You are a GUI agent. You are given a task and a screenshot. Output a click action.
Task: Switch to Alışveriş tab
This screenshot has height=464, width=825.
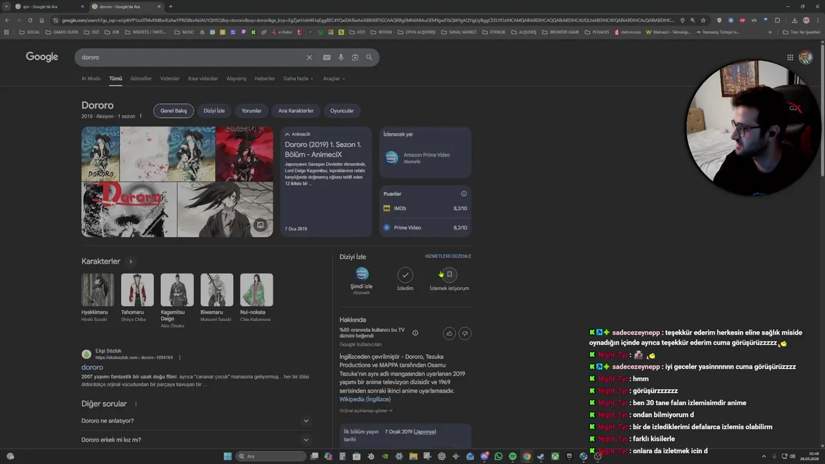pos(237,79)
